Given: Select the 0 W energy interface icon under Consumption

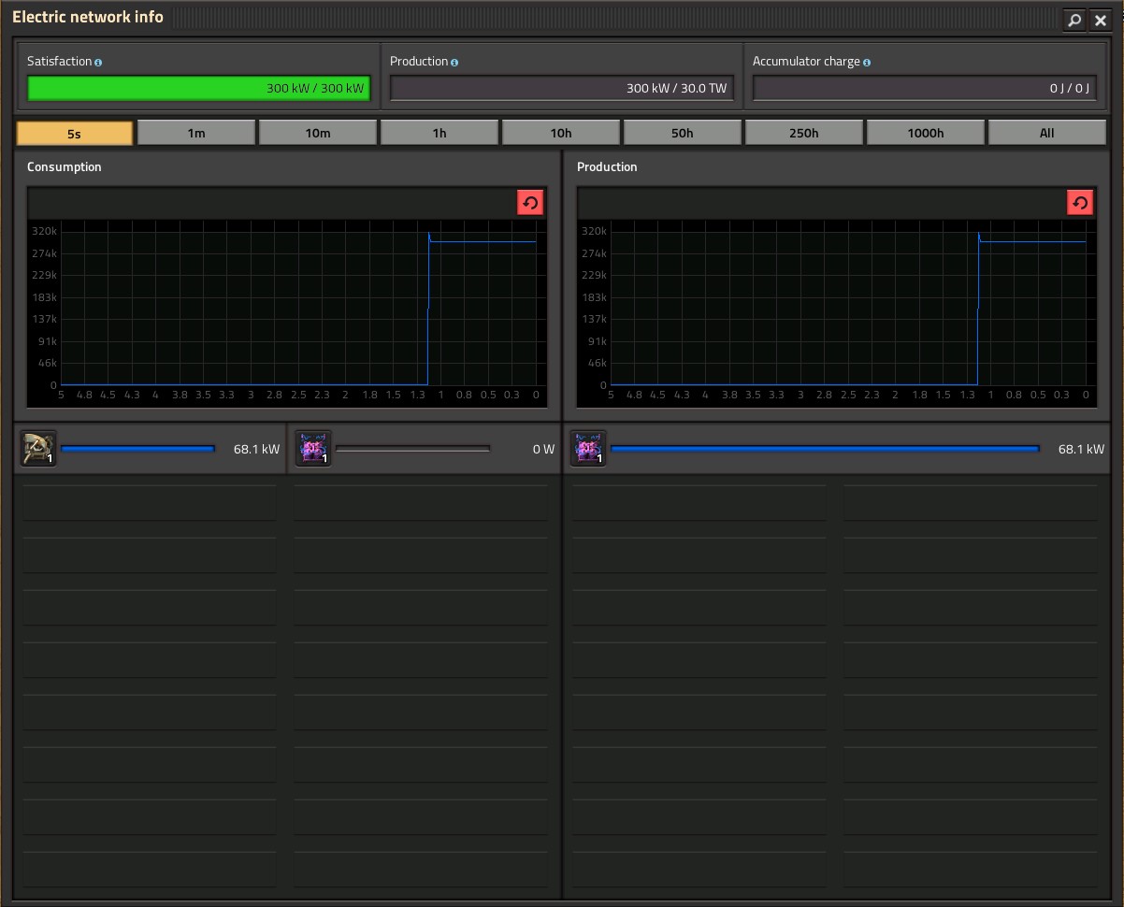Looking at the screenshot, I should tap(313, 449).
